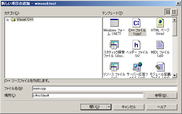Click the file name field containing main.cpp

tap(105, 88)
